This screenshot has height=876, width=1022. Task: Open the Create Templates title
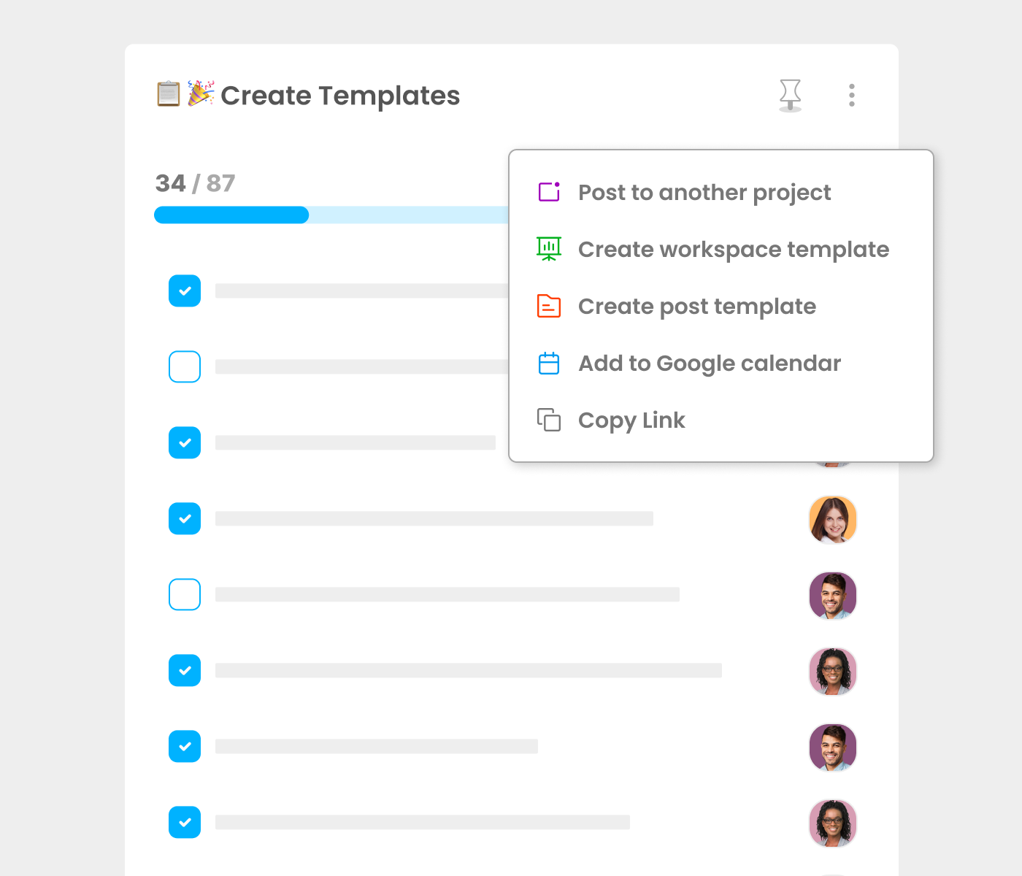[340, 96]
